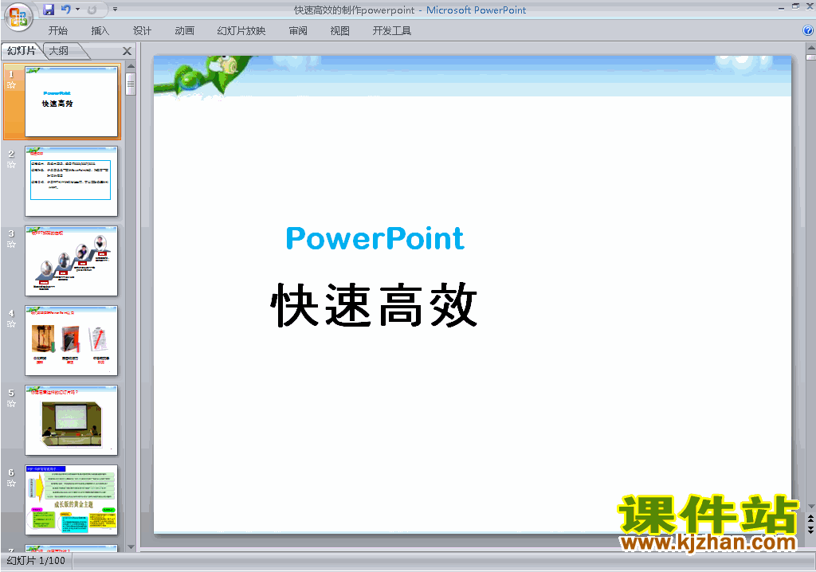This screenshot has height=572, width=816.
Task: Select slide 3 thumbnail with staircase photos
Action: click(x=71, y=261)
